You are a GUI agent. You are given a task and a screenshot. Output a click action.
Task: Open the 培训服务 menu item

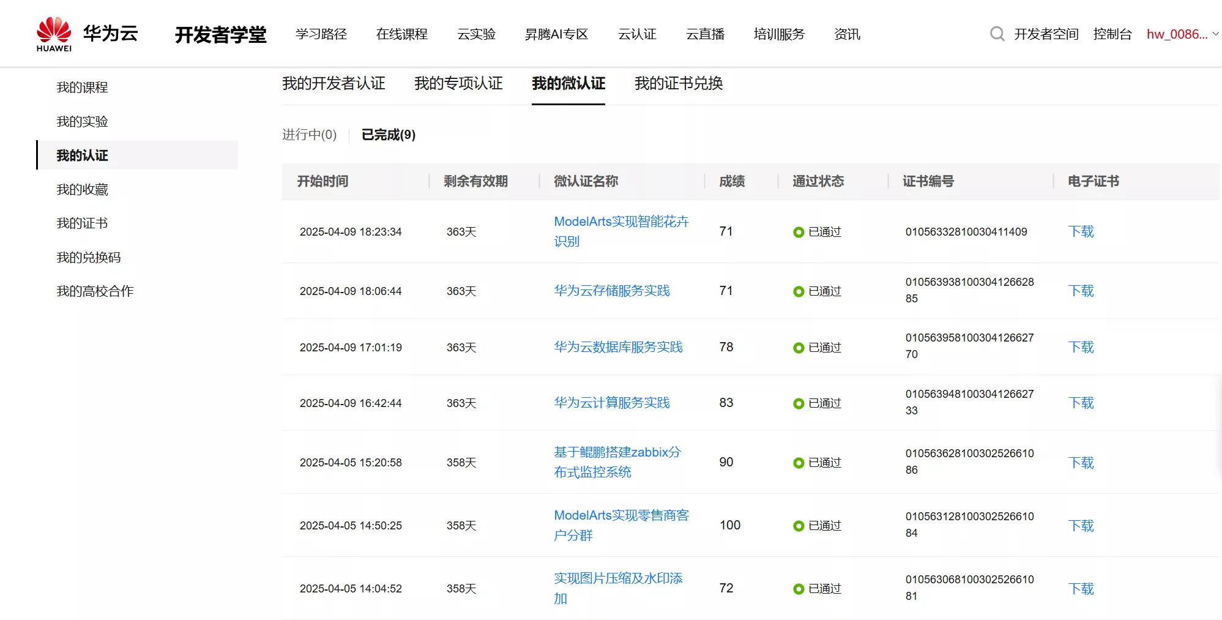pyautogui.click(x=779, y=34)
